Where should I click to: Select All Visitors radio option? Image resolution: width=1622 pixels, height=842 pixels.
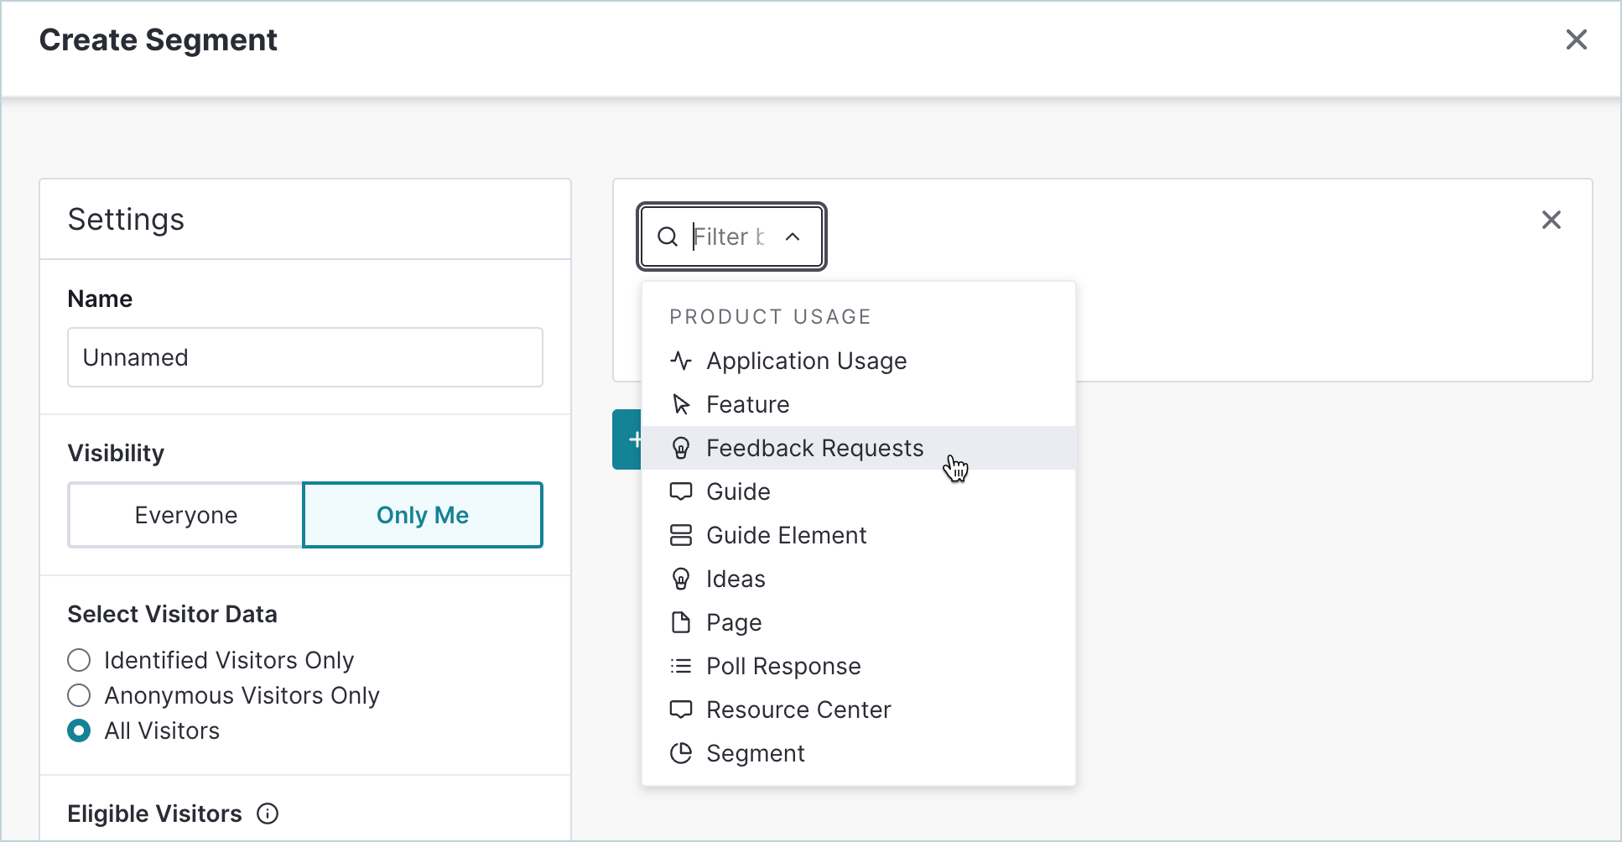79,730
